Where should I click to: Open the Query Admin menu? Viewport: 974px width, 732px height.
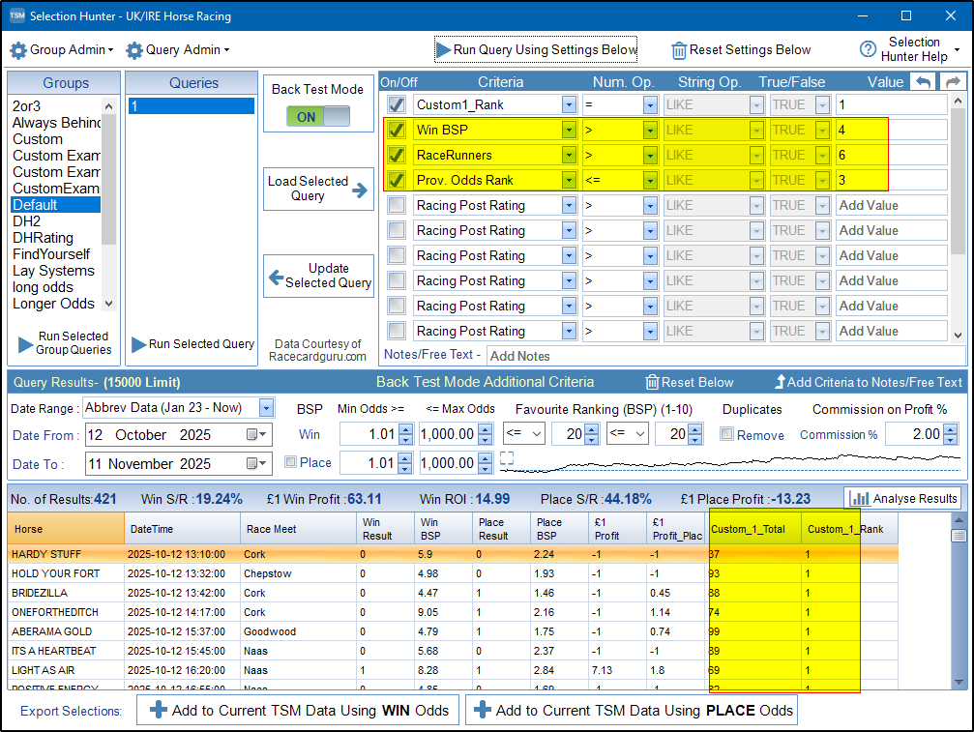[x=178, y=49]
